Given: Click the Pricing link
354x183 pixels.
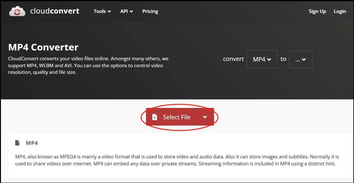Looking at the screenshot, I should point(150,11).
